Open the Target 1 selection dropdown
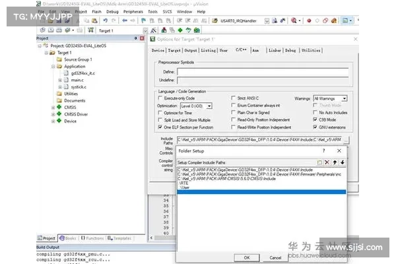396x264 pixels. coord(145,30)
